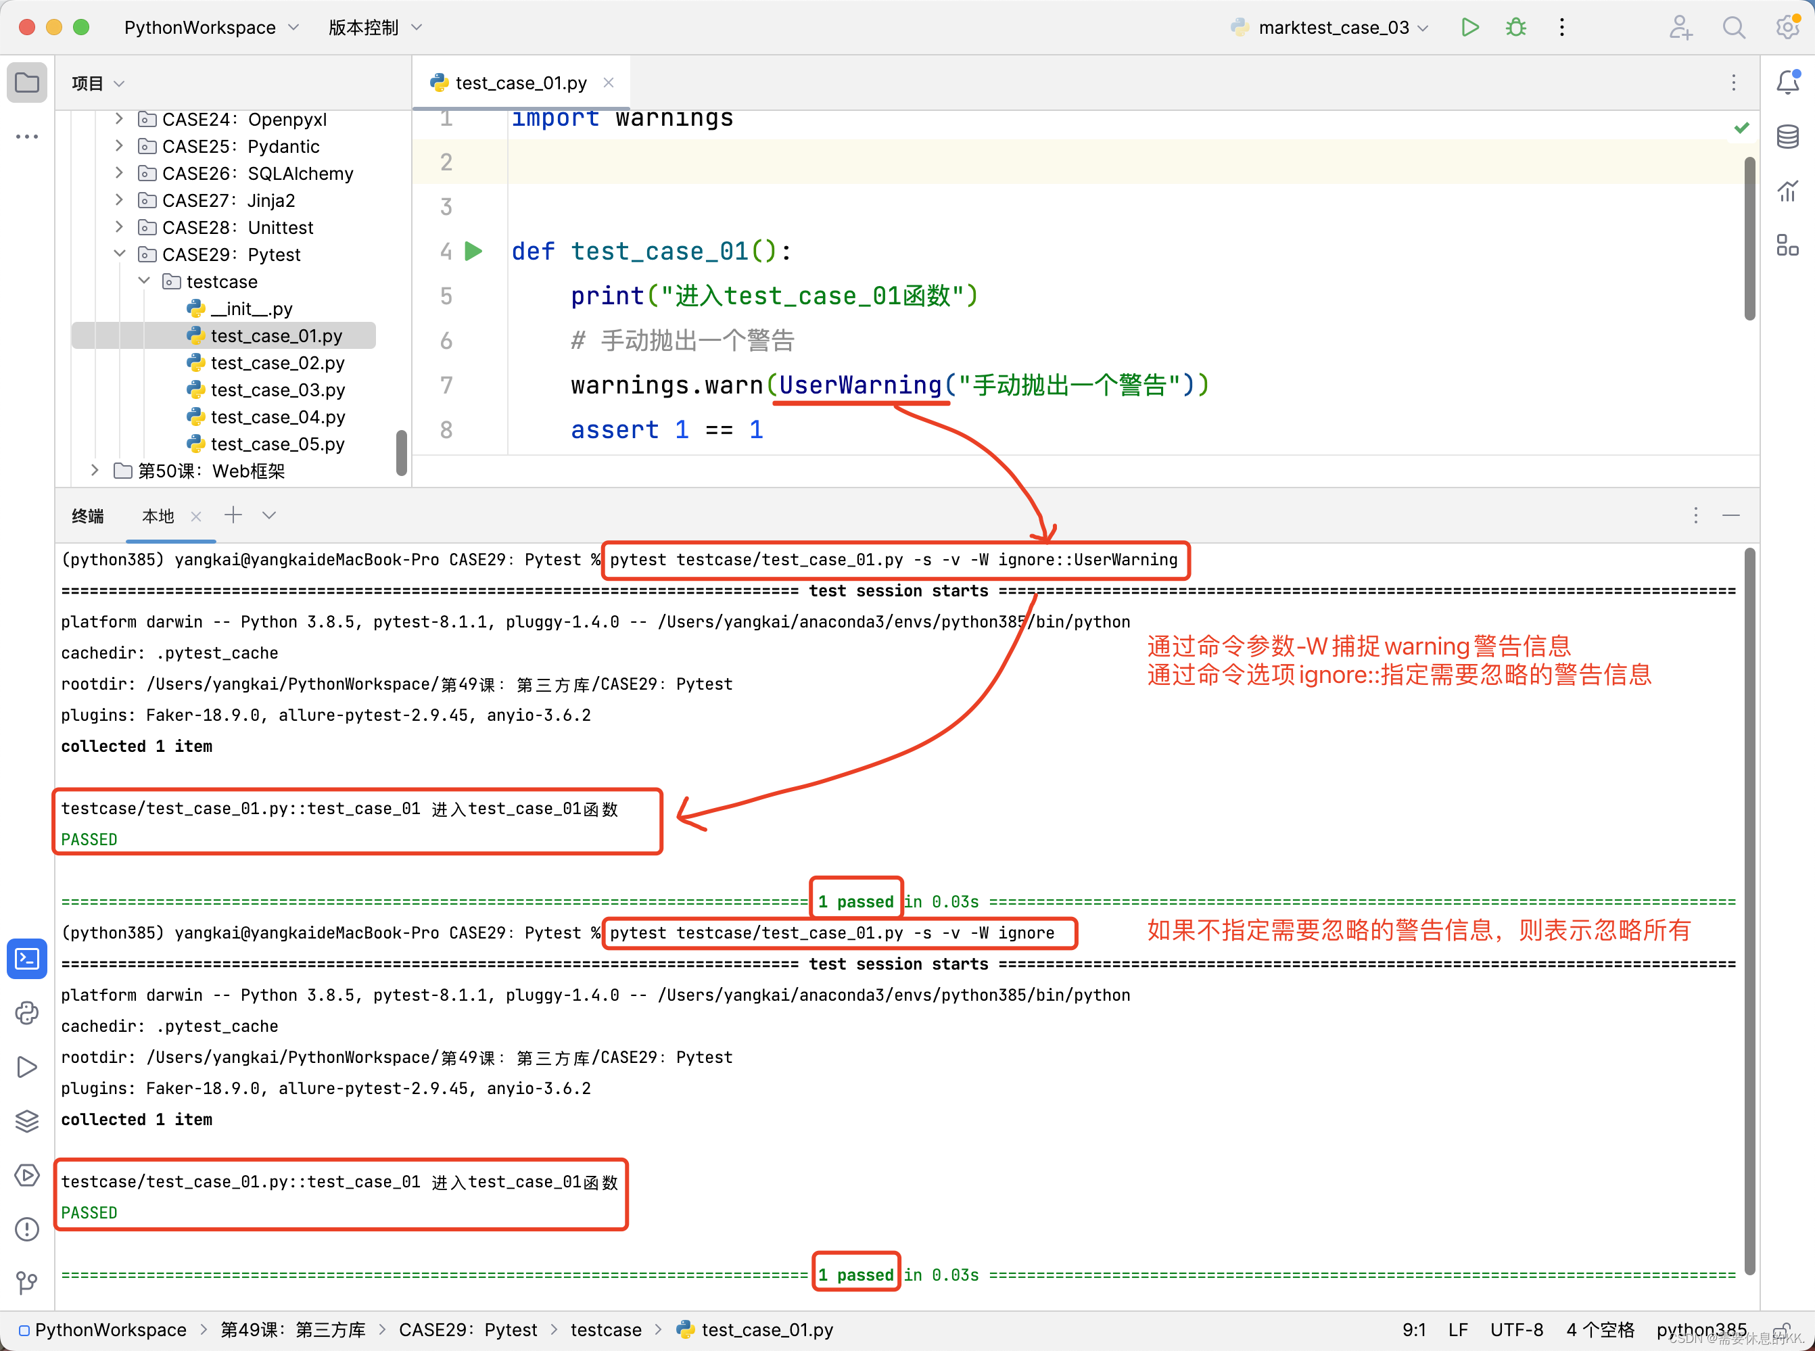Click the 4 个空格 indent indicator

pyautogui.click(x=1600, y=1330)
